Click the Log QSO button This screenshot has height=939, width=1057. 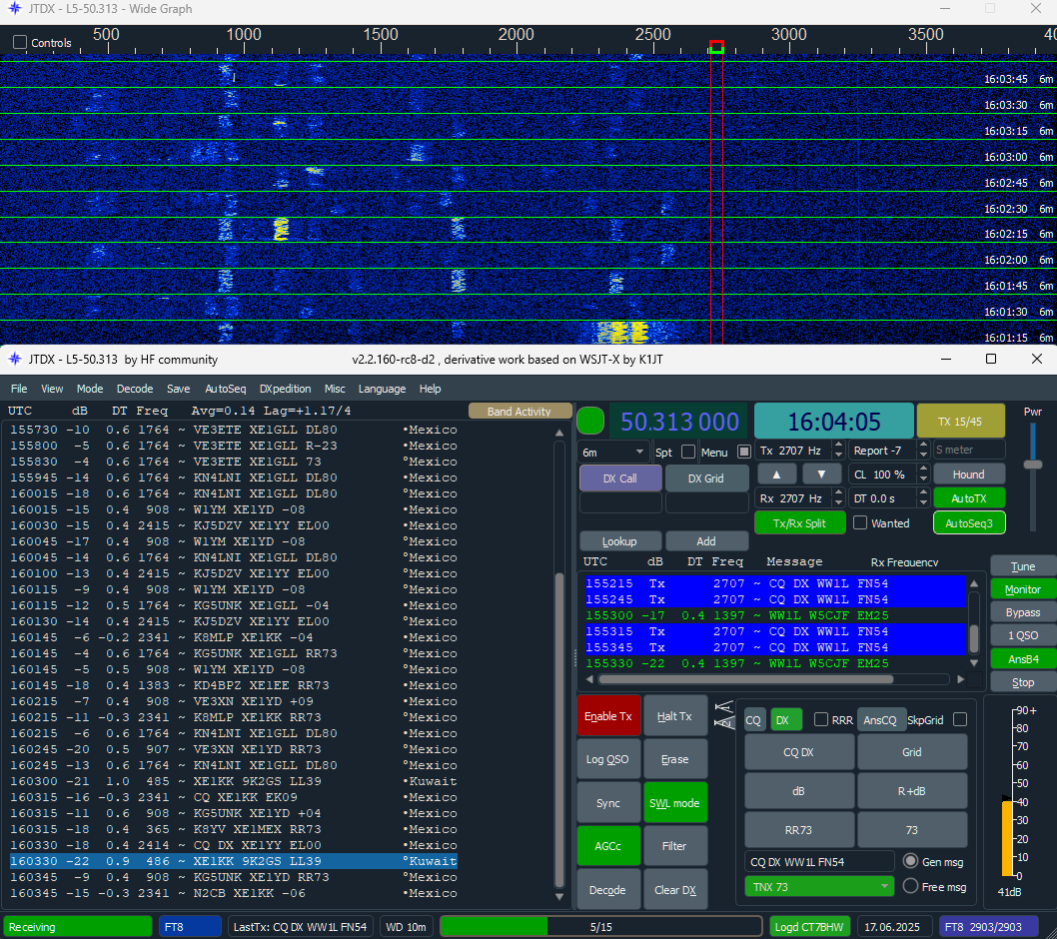click(x=608, y=759)
